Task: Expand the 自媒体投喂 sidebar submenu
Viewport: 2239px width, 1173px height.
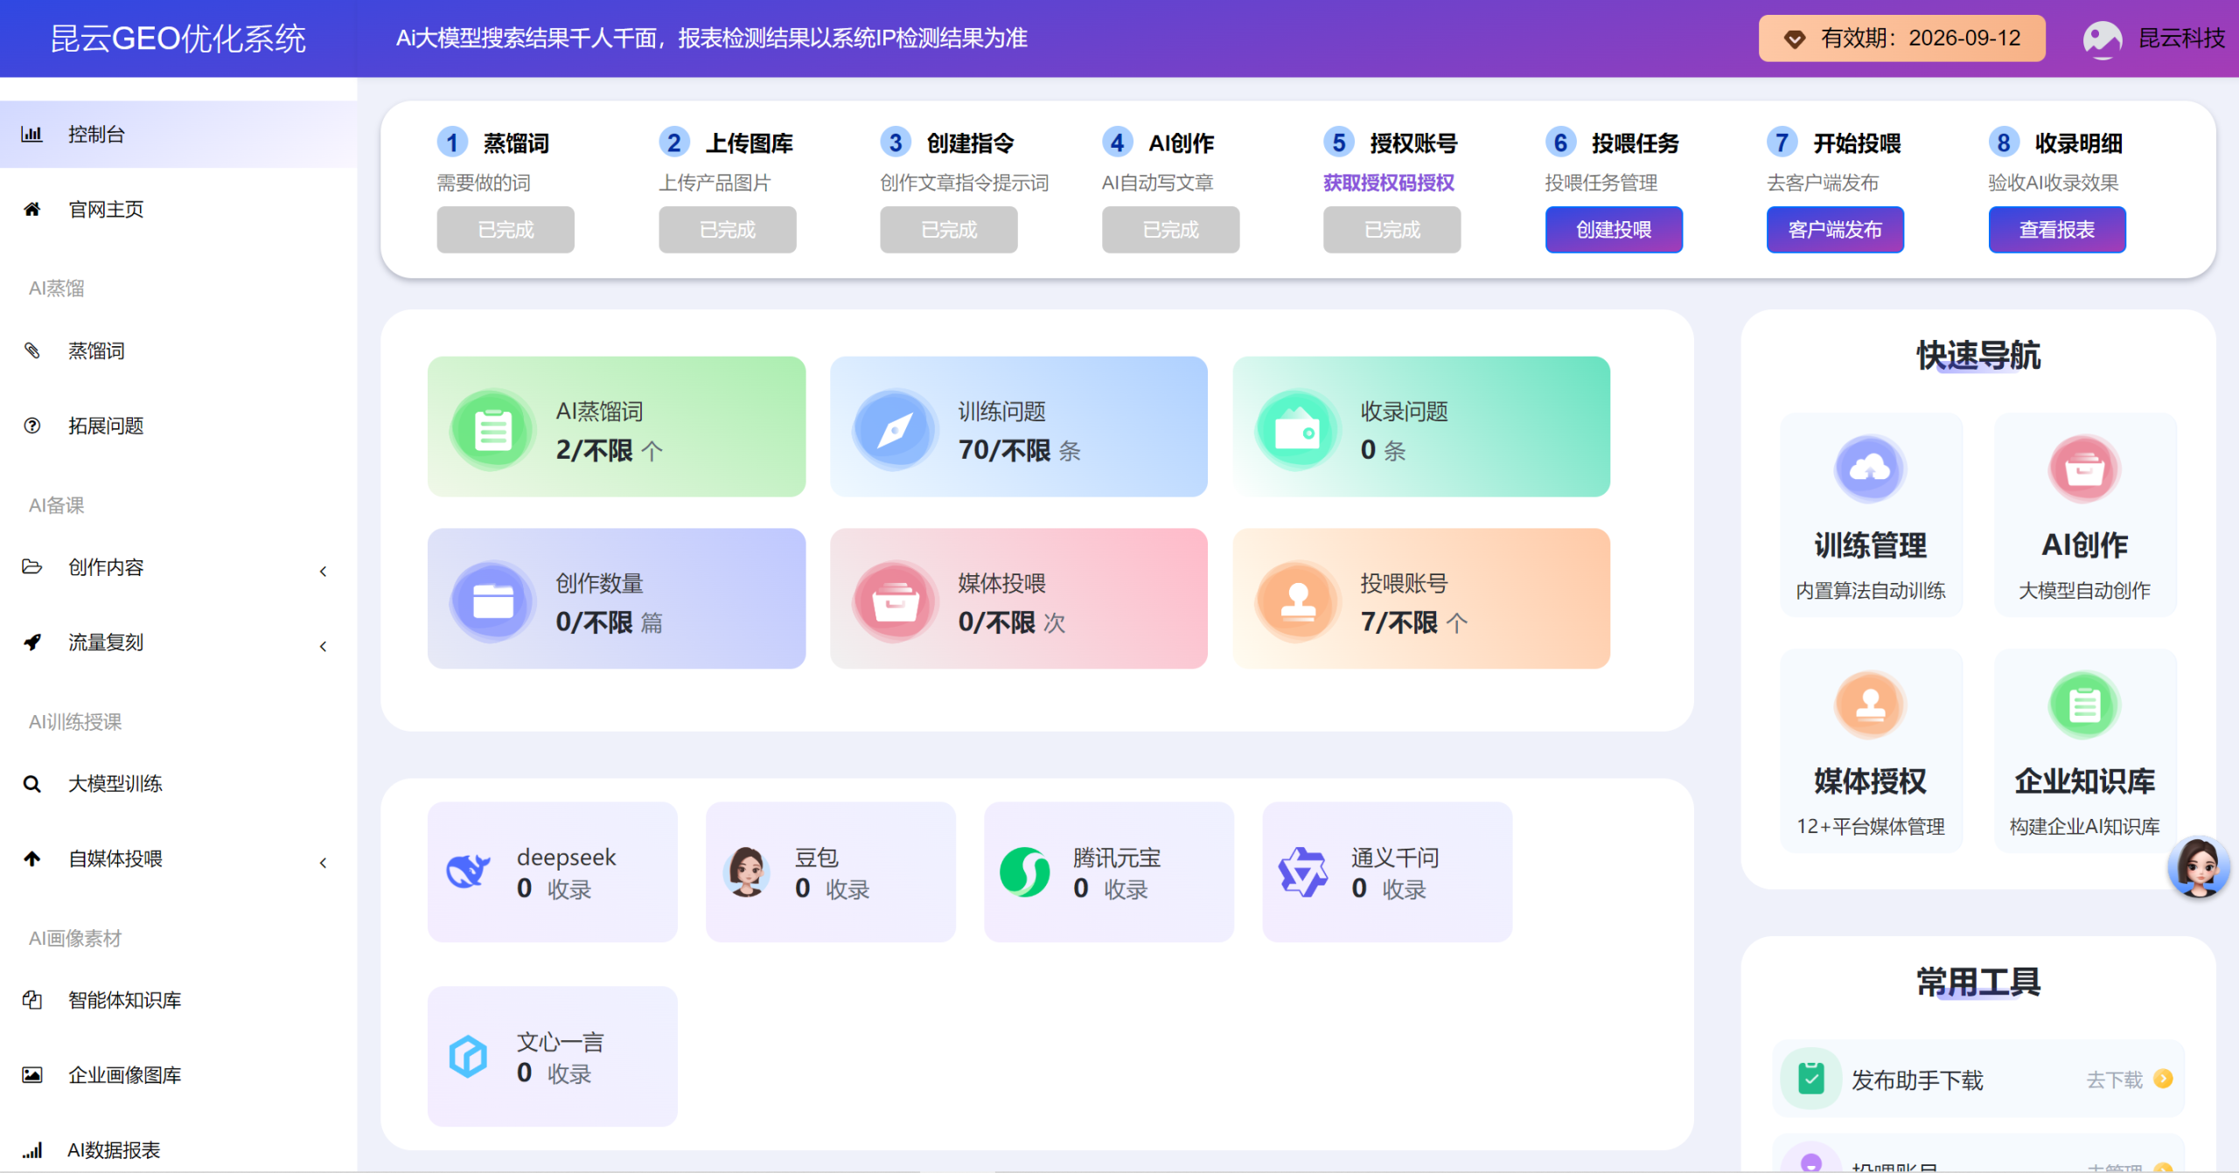Action: (323, 863)
